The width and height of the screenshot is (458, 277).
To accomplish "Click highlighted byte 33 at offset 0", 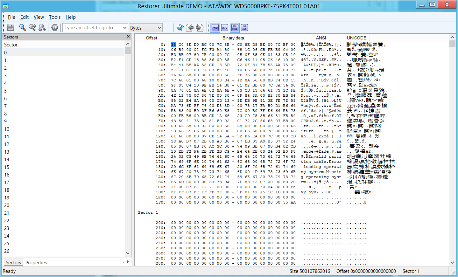I will coord(173,45).
